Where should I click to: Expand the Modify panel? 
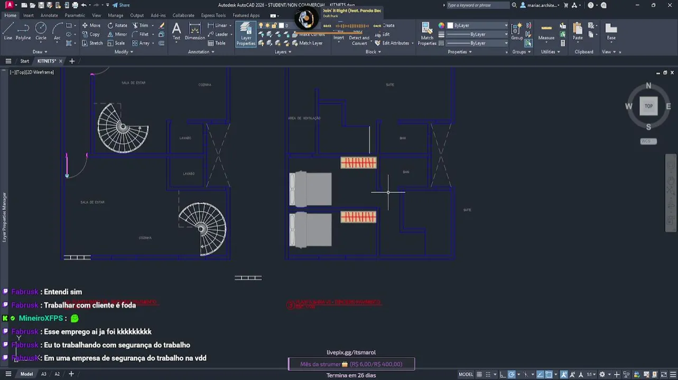(x=124, y=52)
